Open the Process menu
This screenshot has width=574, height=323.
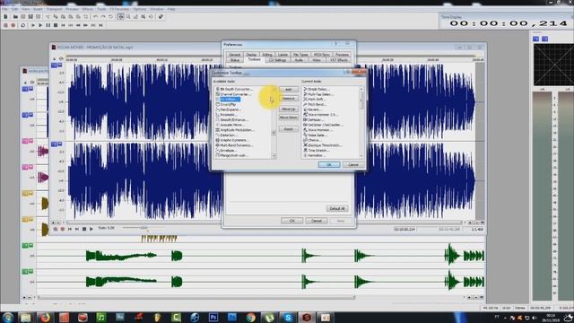72,9
